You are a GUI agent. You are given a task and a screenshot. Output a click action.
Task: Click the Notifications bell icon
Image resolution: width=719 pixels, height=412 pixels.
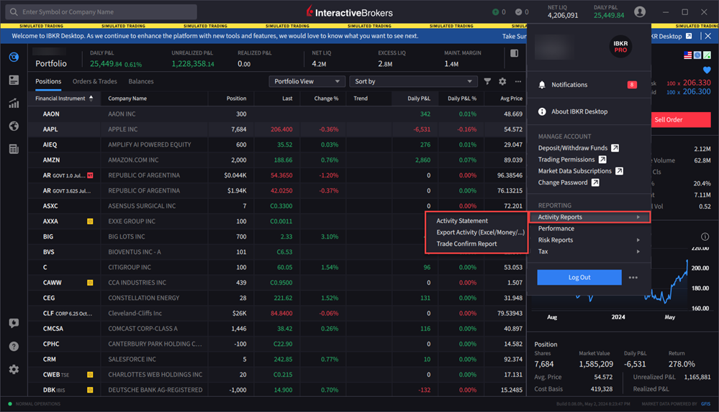[x=541, y=85]
